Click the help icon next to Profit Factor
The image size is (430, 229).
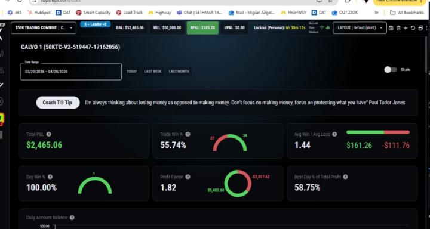pyautogui.click(x=188, y=177)
